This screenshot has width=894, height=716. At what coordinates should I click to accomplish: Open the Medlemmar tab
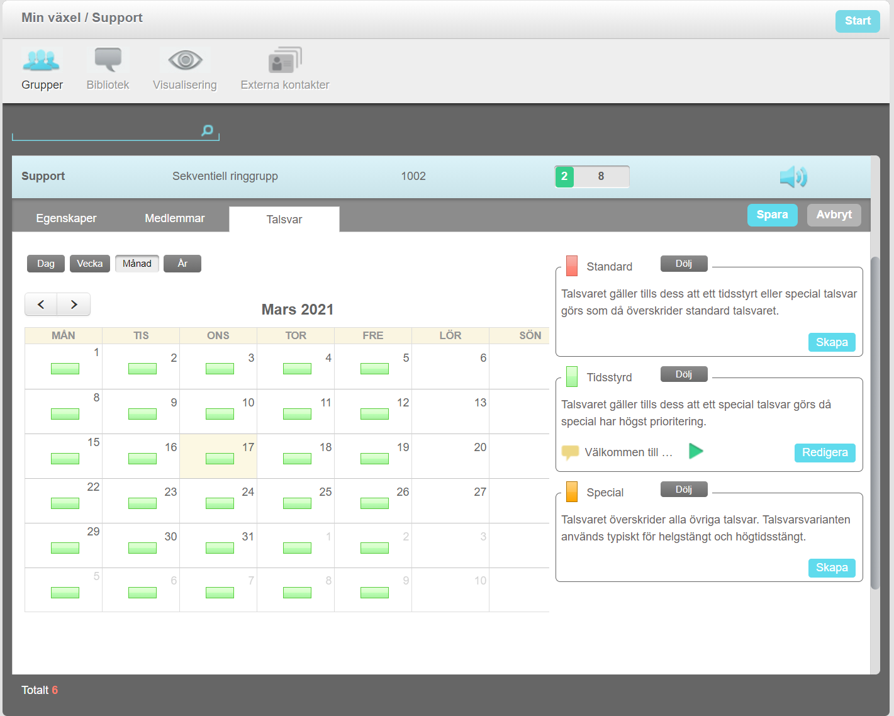[175, 218]
